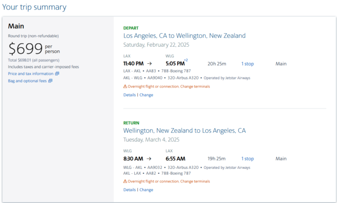Open the Price and tax information link
Viewport: 337px width, 203px height.
click(31, 74)
